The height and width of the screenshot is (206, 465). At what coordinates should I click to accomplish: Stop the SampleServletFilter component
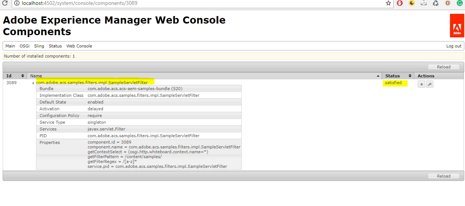tap(421, 84)
